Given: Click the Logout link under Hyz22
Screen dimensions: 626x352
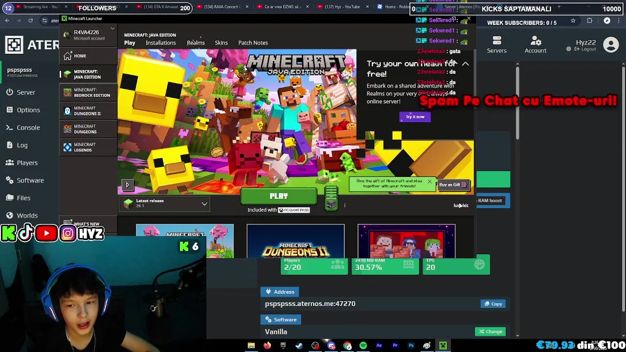Looking at the screenshot, I should 585,49.
